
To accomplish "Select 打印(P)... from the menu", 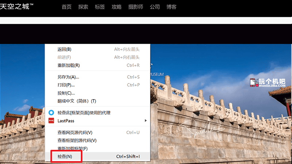I will pos(66,85).
